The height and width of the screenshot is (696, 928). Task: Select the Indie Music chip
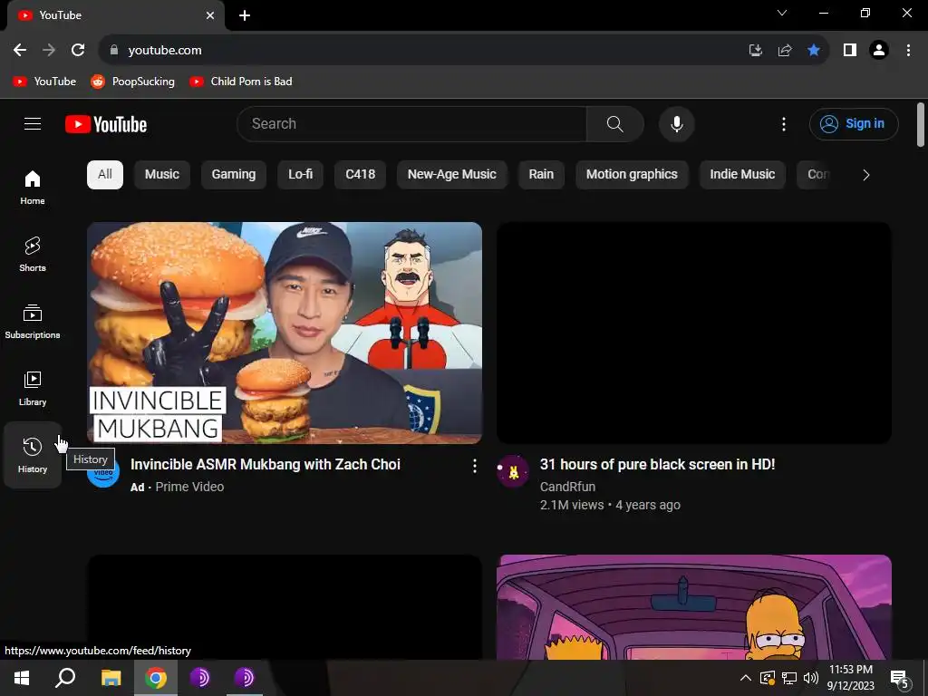pos(742,175)
